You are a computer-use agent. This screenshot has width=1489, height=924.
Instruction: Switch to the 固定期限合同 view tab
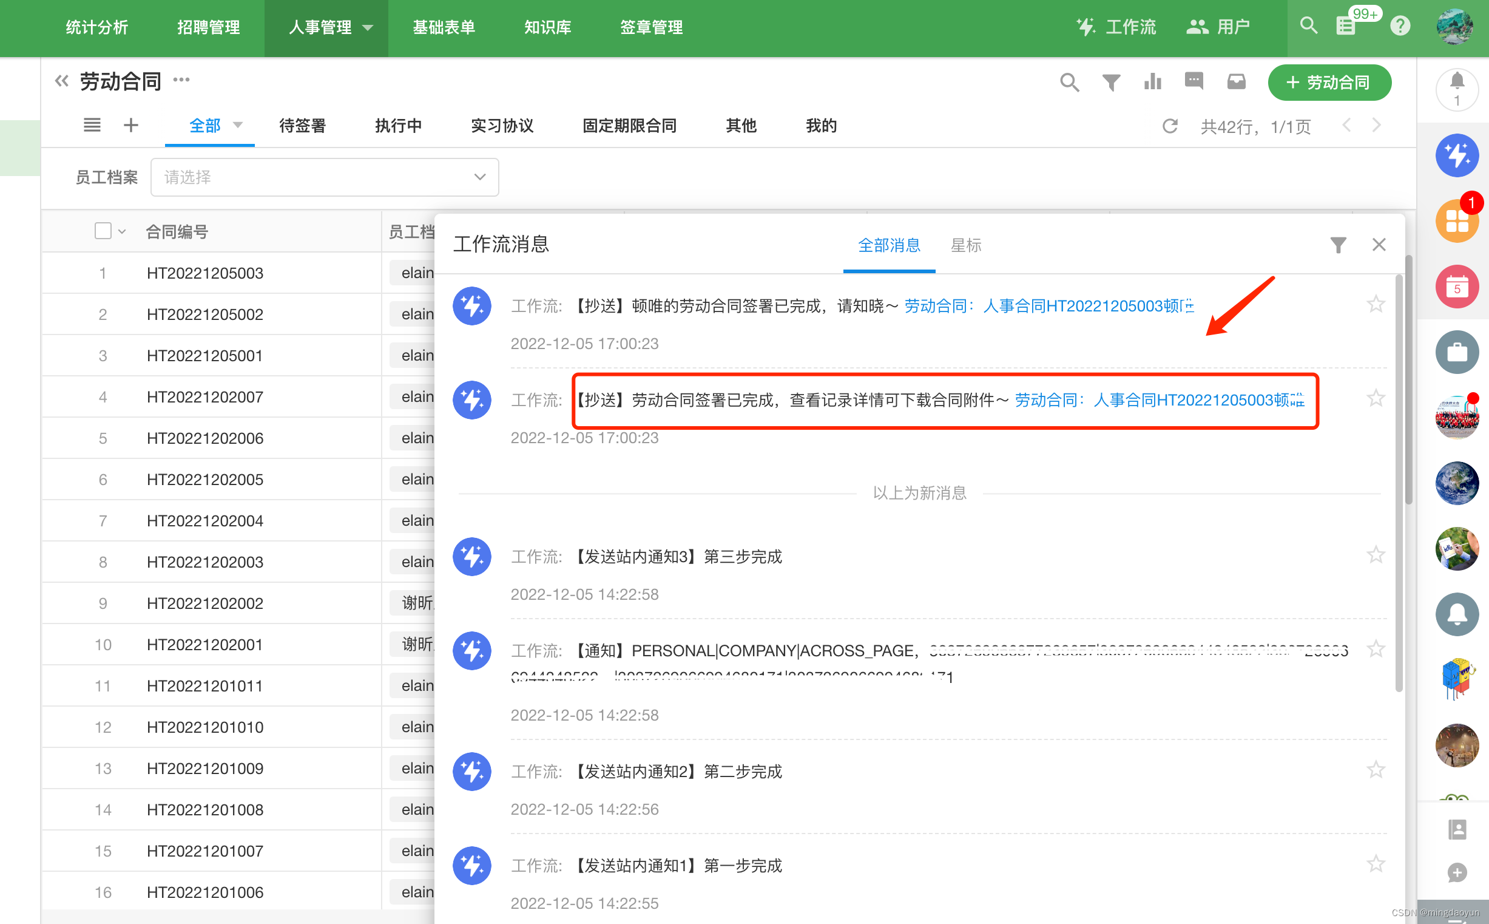point(629,126)
